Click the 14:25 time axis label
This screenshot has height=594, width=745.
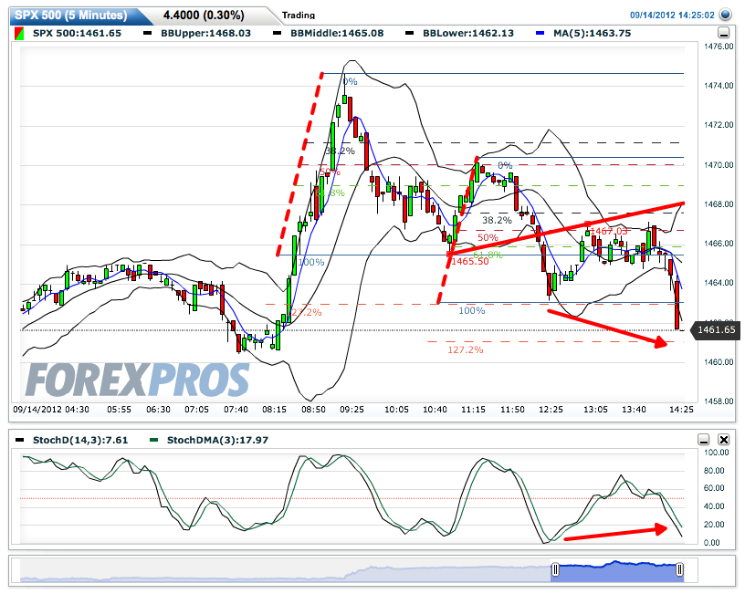pos(681,410)
